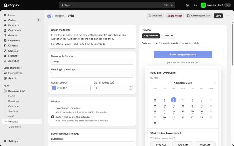Click the Agentic channel icon
Screen dimensions: 234x146
[5, 78]
